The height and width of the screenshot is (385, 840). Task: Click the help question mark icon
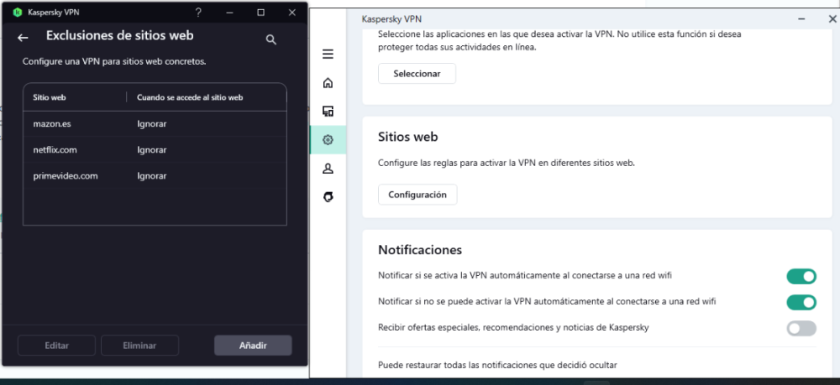(198, 13)
